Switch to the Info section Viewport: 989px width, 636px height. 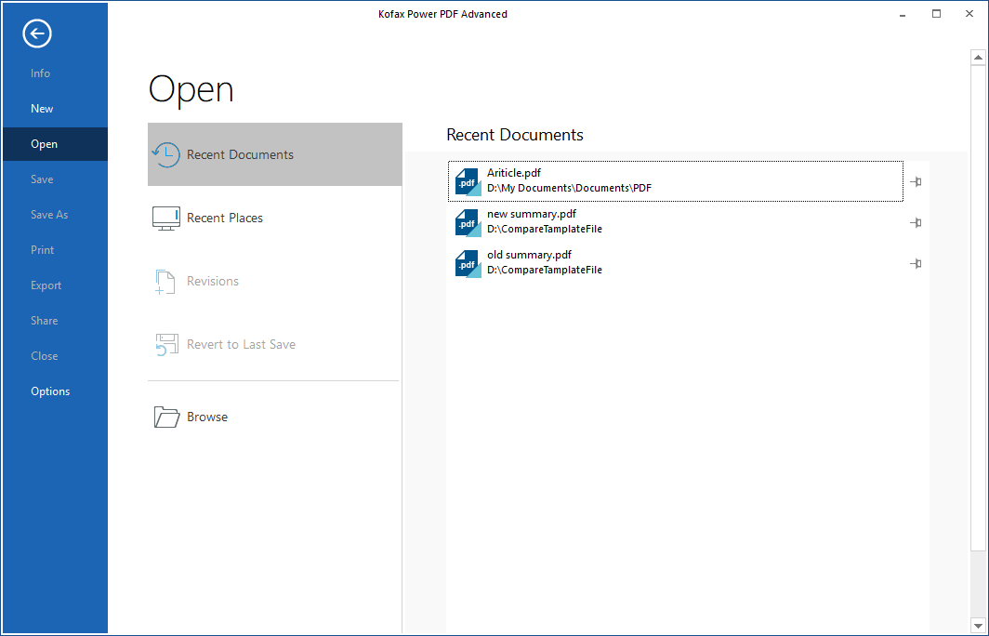[40, 73]
